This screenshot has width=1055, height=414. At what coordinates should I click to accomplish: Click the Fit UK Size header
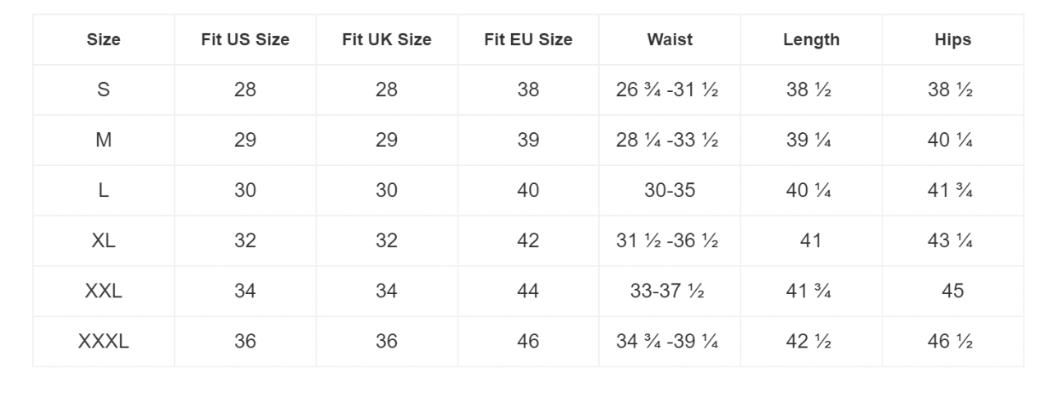click(x=386, y=39)
